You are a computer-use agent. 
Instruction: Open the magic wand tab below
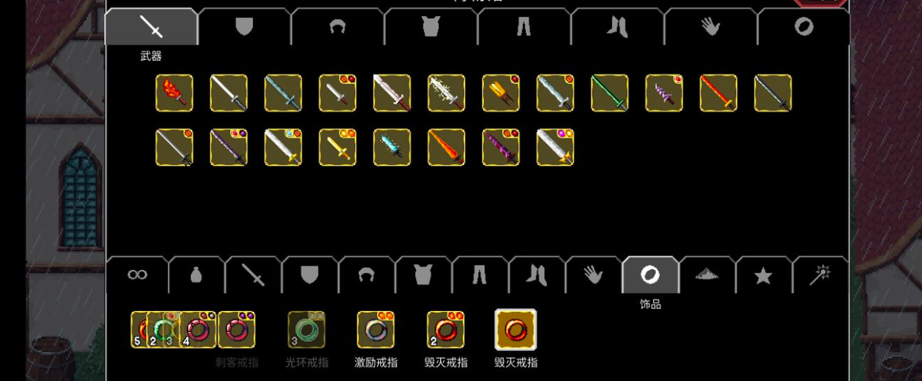click(820, 275)
